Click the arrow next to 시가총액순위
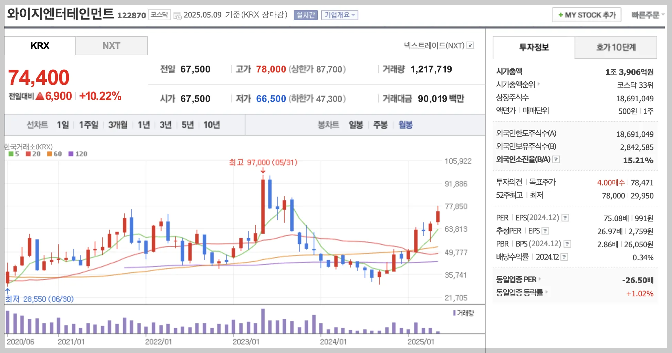This screenshot has width=672, height=353. pyautogui.click(x=539, y=84)
